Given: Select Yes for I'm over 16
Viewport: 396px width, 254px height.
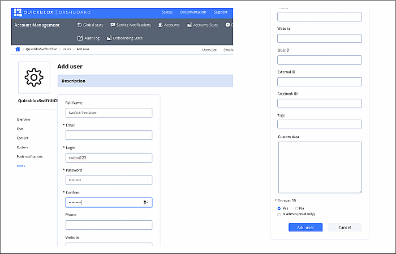Looking at the screenshot, I should (279, 208).
